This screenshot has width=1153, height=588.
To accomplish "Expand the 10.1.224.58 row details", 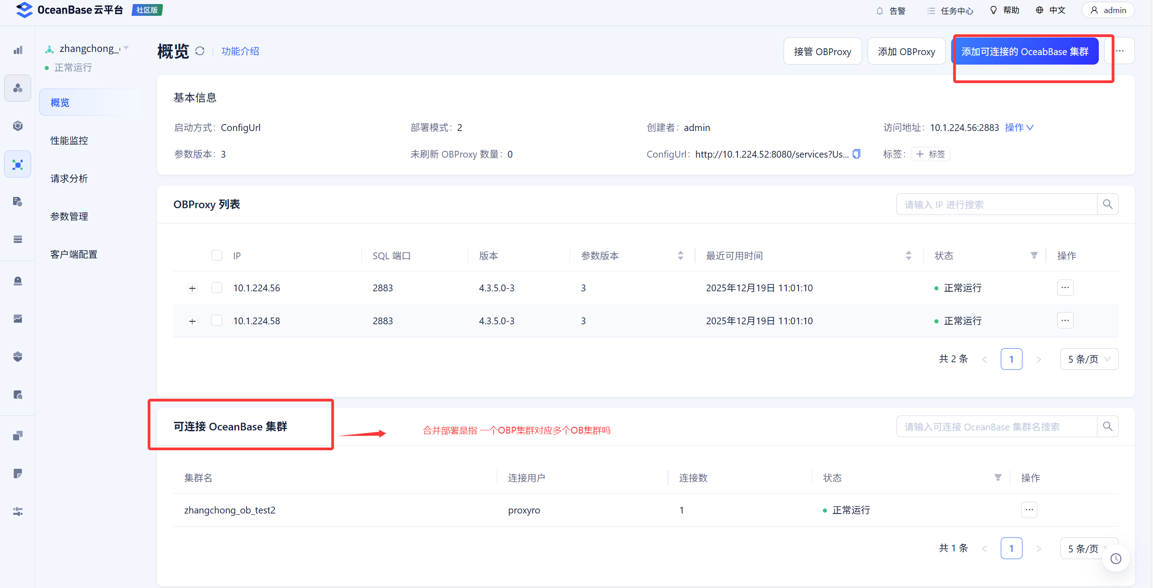I will click(192, 321).
